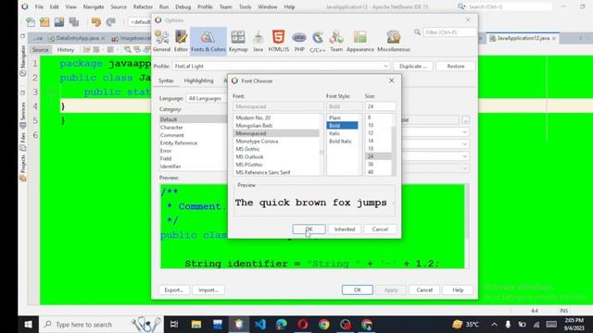Click the New File toolbar icon
Viewport: 593px width, 333px height.
31,22
